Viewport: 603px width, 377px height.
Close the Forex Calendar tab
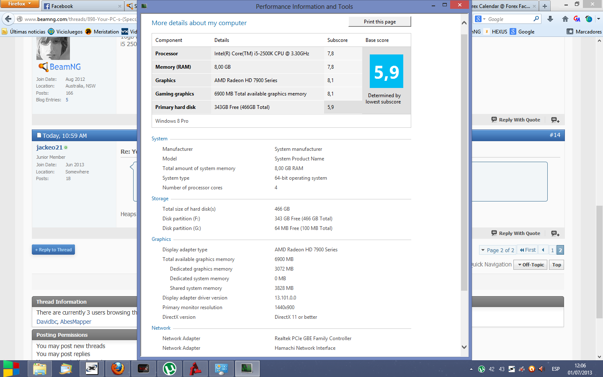click(534, 6)
